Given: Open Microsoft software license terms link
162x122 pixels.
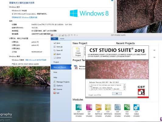Looking at the screenshot, I should 36,60.
